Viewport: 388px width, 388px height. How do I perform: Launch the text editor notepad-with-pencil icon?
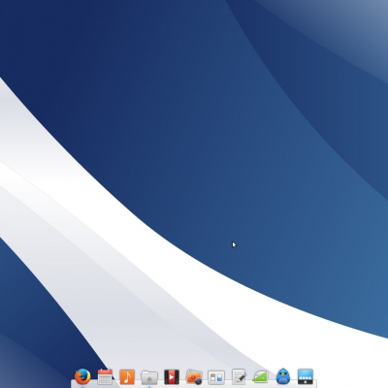(x=239, y=377)
